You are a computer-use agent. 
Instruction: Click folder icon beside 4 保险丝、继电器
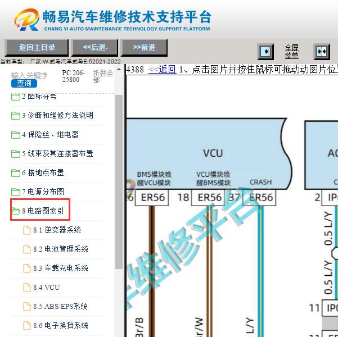click(16, 135)
